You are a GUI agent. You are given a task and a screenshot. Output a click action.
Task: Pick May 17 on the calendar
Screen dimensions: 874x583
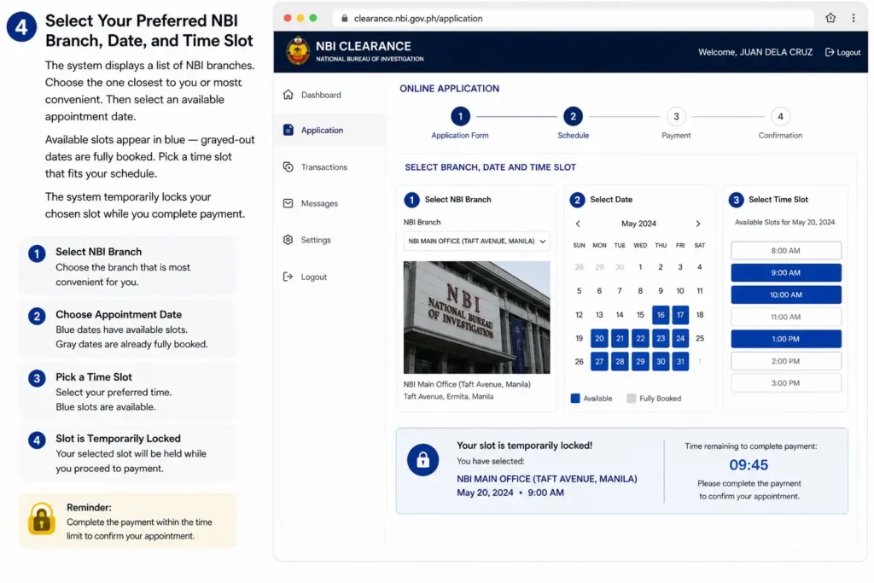point(680,315)
